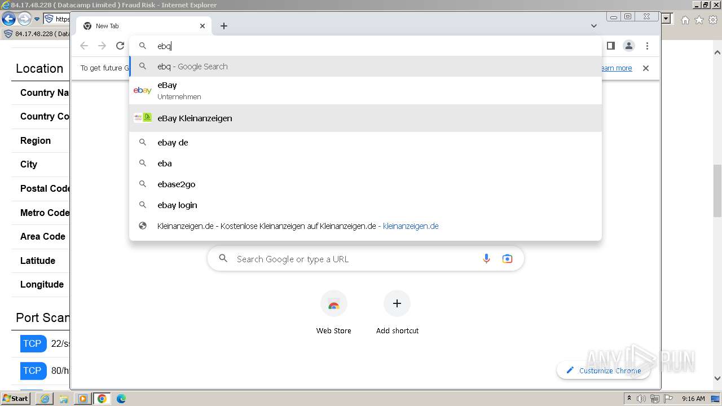Click the TCP badge for port 80

(32, 370)
